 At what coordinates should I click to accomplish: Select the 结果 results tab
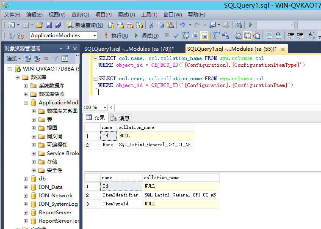96,117
